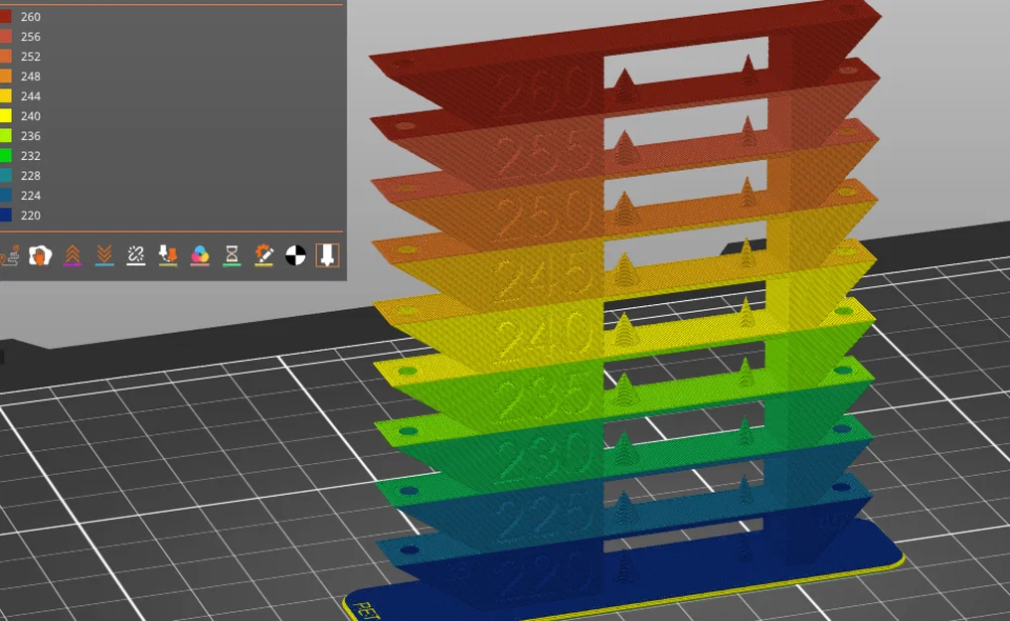This screenshot has height=621, width=1010.
Task: Toggle seams visibility (broken link icon)
Action: (x=136, y=255)
